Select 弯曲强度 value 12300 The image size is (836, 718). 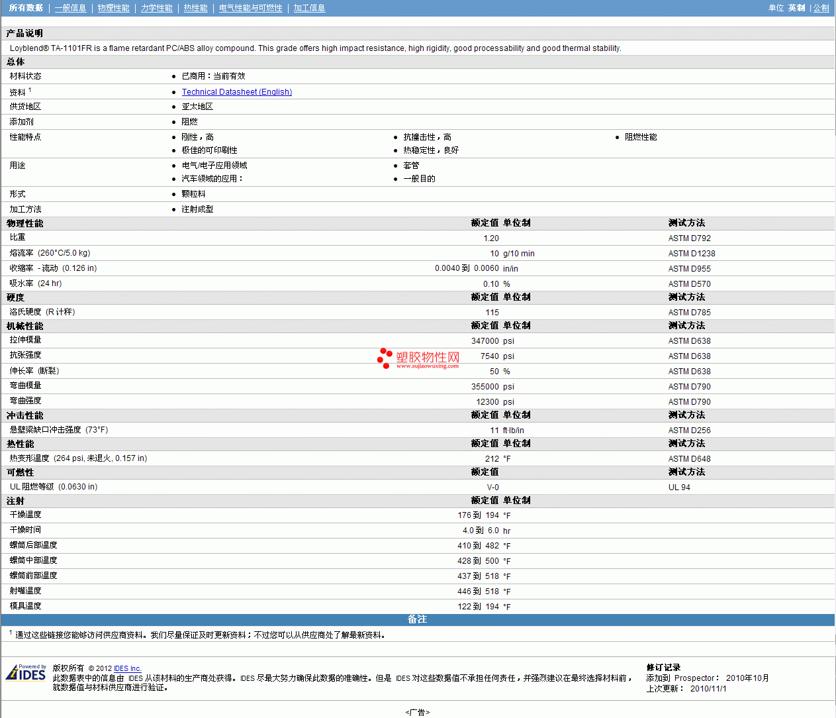click(488, 402)
